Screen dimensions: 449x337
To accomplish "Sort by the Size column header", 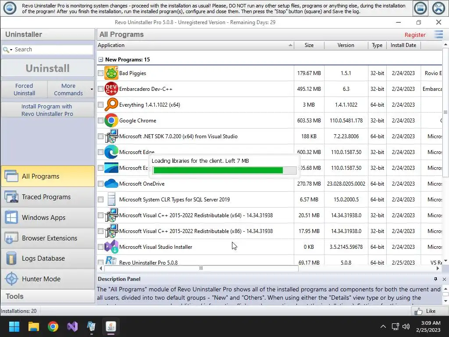I will (309, 45).
